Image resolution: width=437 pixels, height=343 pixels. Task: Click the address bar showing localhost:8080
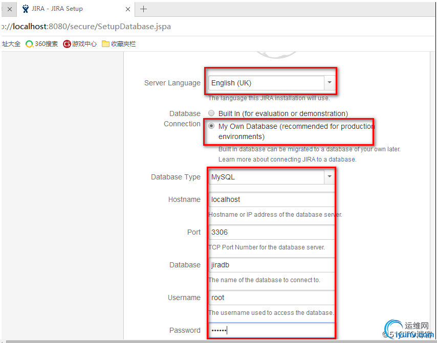click(x=218, y=27)
